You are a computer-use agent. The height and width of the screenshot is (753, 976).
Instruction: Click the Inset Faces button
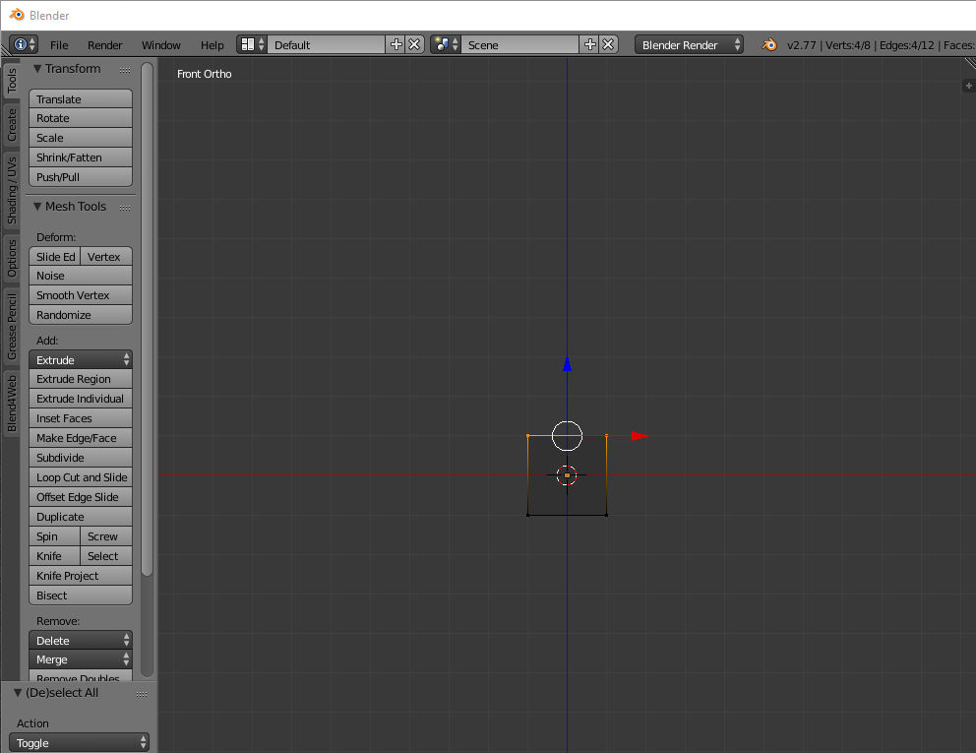tap(81, 418)
